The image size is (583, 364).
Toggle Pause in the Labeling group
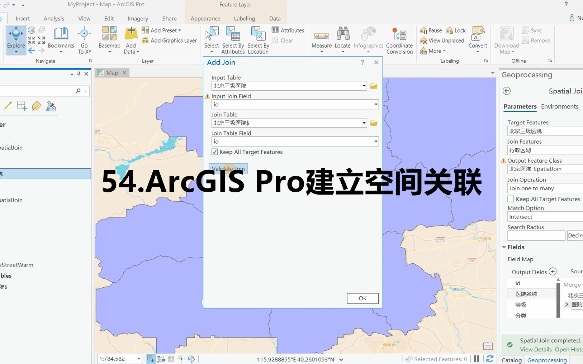430,30
